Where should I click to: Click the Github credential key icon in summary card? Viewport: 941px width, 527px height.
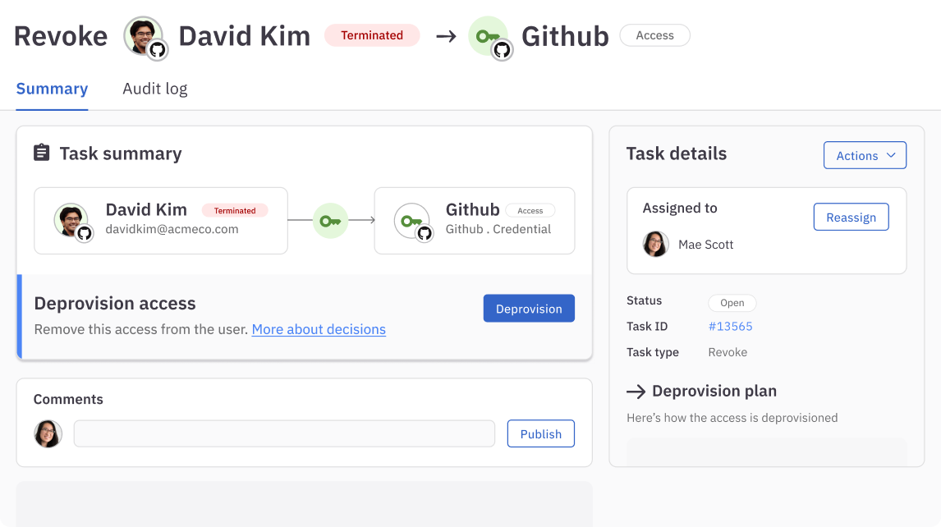coord(412,220)
